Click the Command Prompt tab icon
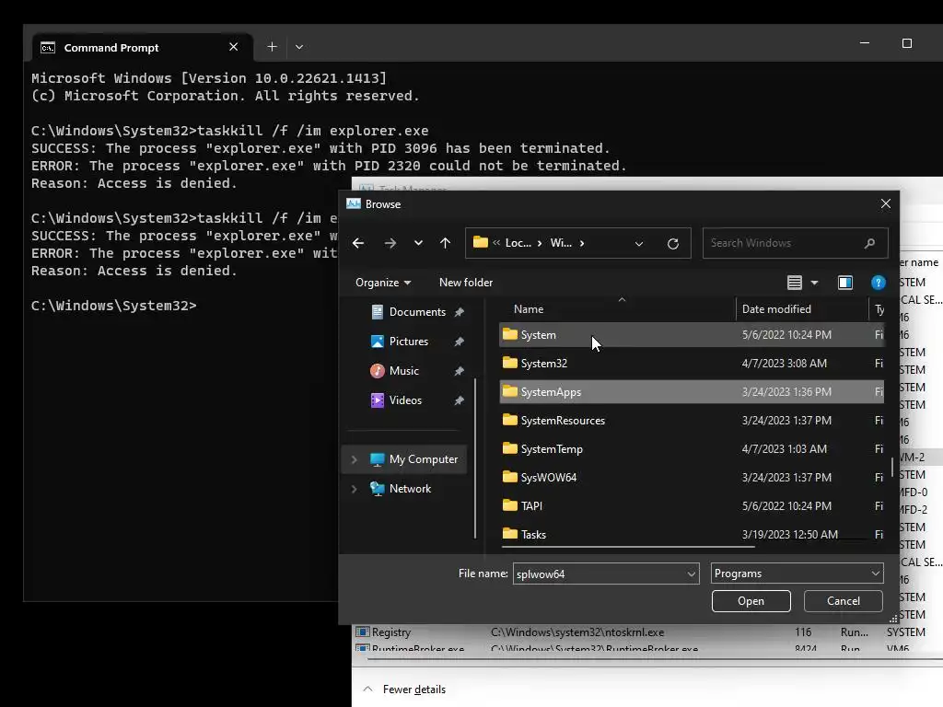The height and width of the screenshot is (707, 943). pyautogui.click(x=48, y=48)
